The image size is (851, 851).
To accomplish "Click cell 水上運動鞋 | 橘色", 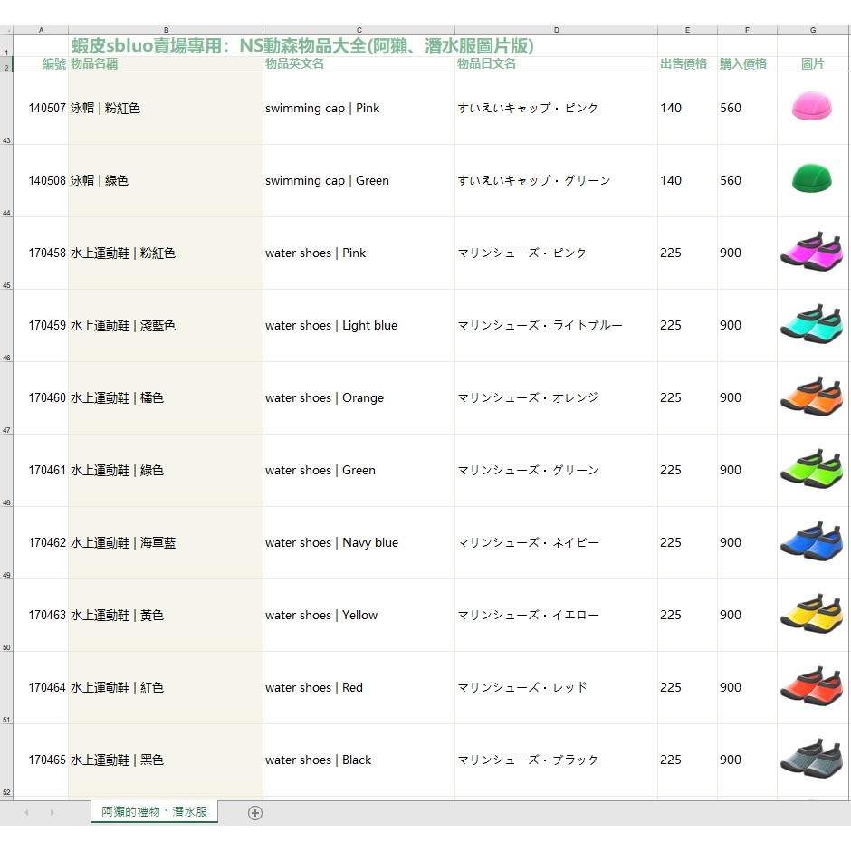I will (166, 397).
